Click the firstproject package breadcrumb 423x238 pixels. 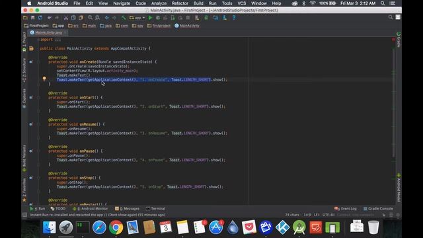159,26
